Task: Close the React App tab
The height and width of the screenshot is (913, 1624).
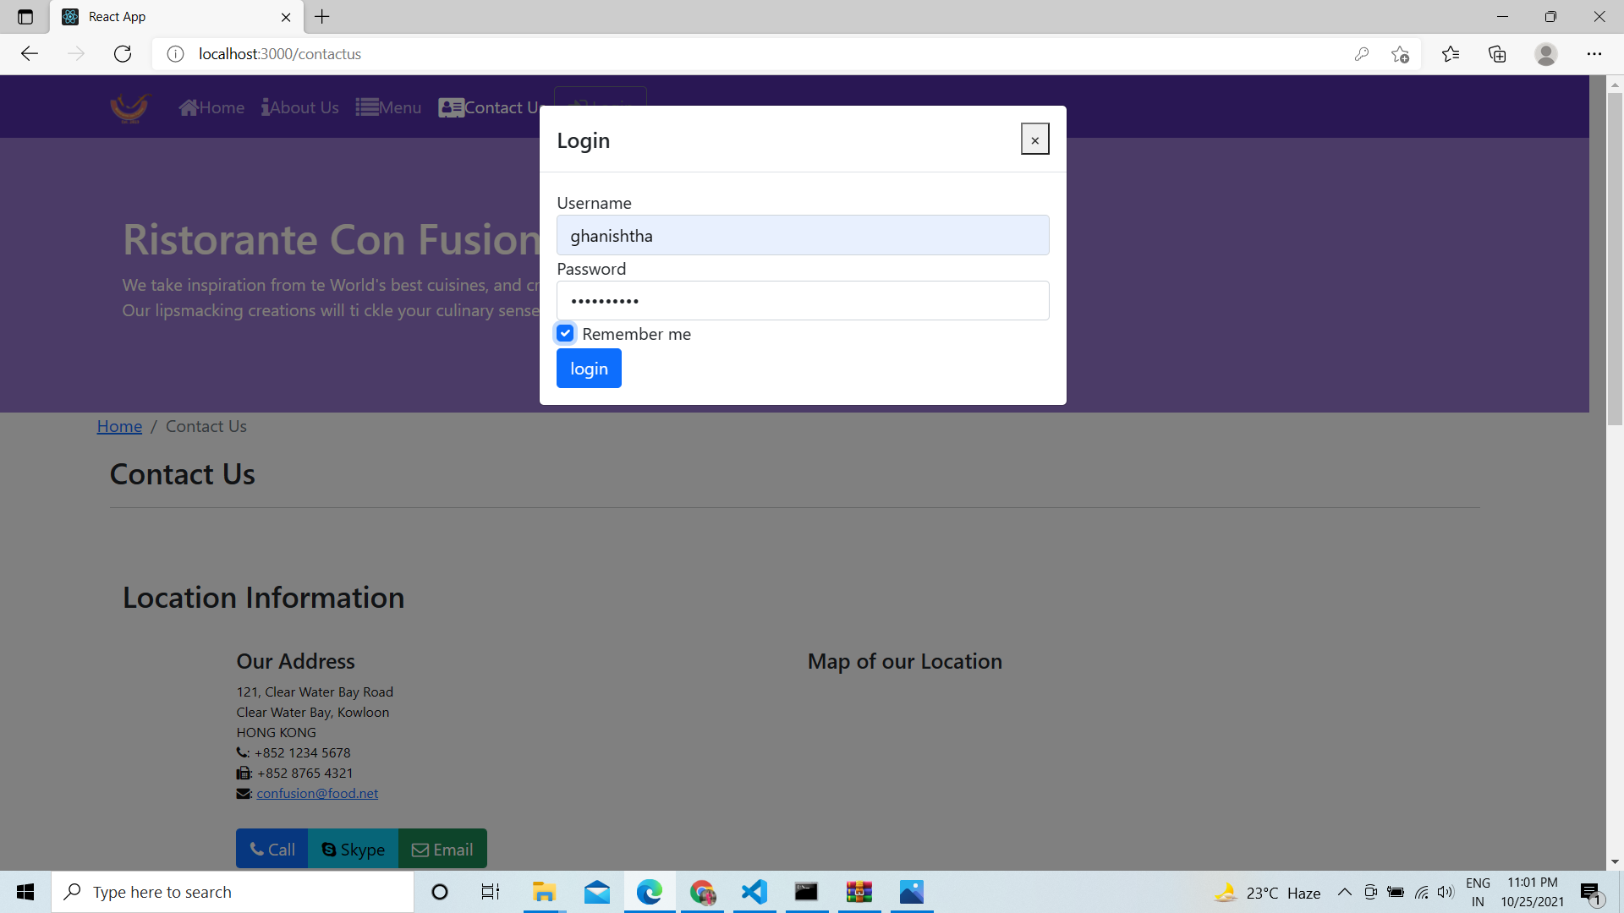Action: click(x=286, y=17)
